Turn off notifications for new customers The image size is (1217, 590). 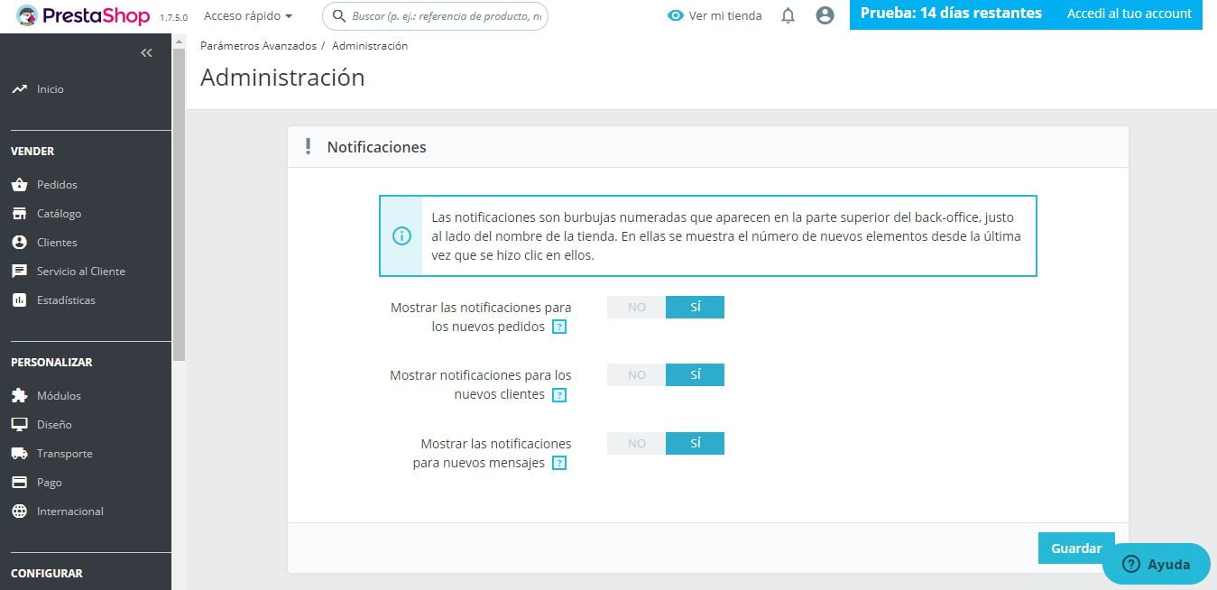635,374
